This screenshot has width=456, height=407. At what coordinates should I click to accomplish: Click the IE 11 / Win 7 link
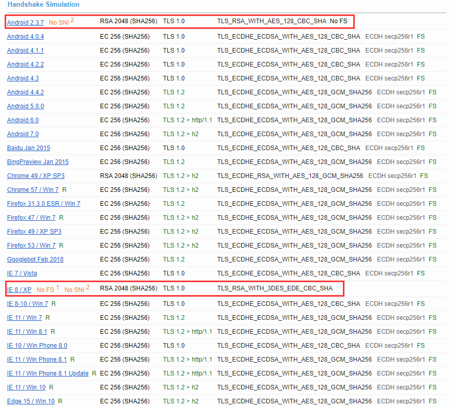25,318
